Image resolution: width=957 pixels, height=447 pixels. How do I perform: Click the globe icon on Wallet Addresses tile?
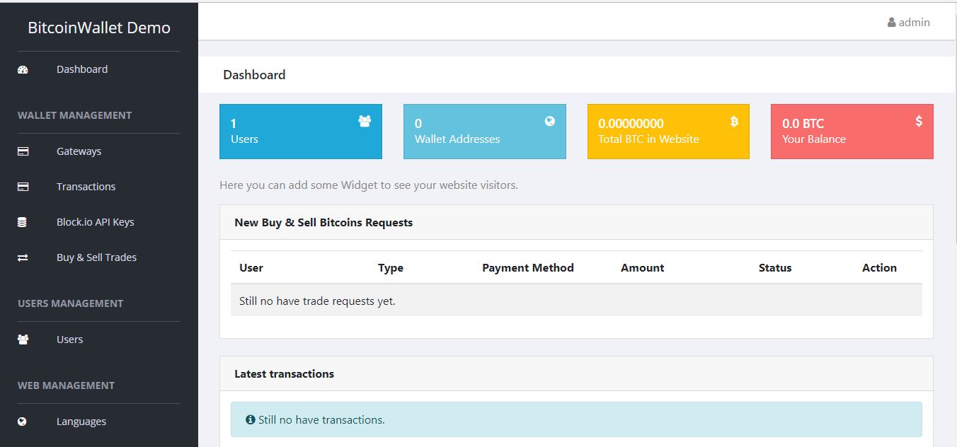550,121
